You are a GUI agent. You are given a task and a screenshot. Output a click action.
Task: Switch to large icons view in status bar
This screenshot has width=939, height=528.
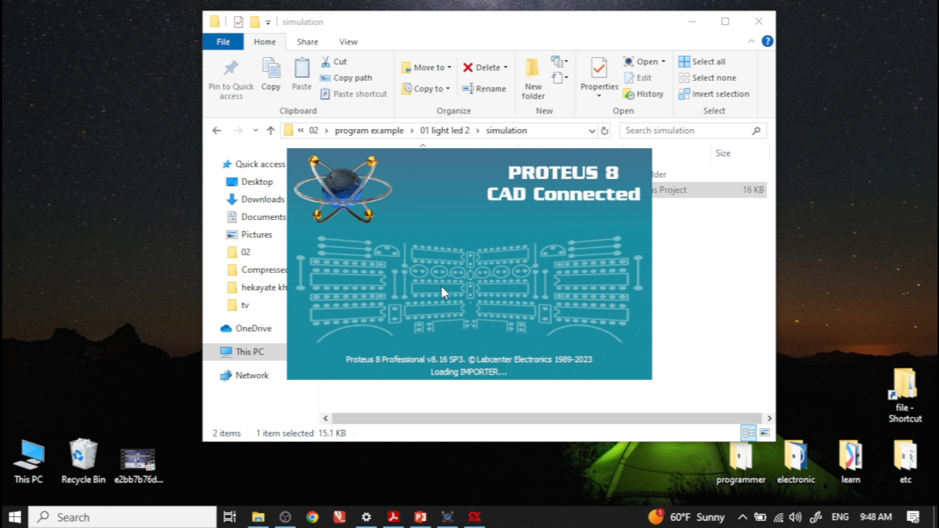pyautogui.click(x=765, y=433)
